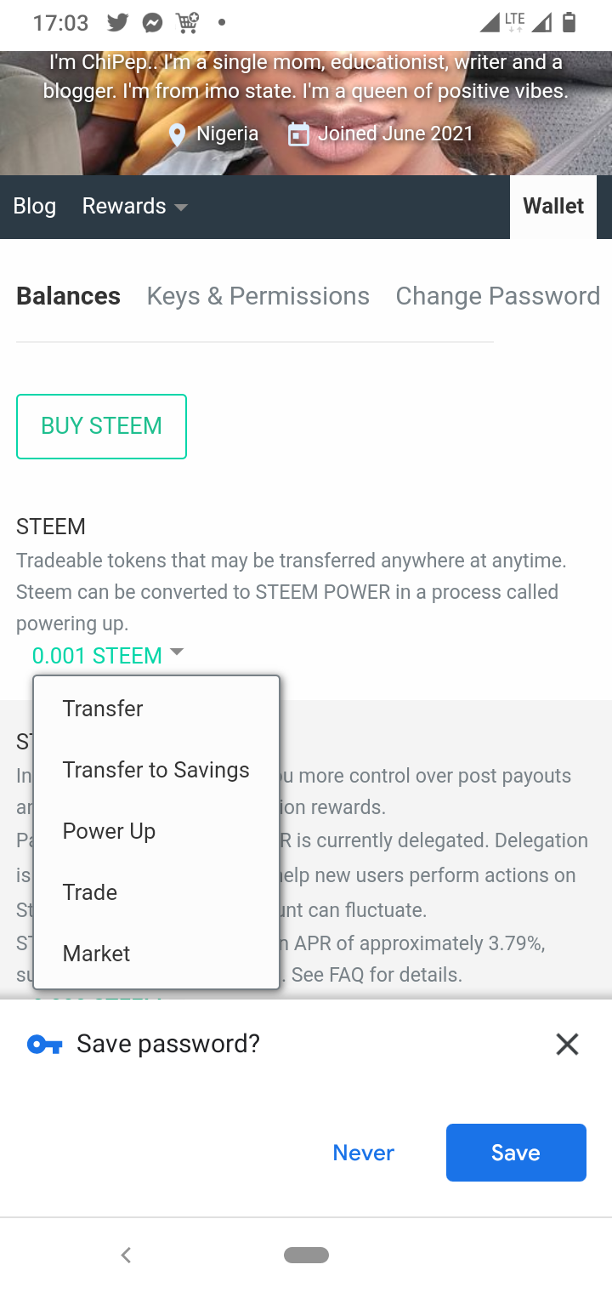Tap the key icon beside Save password
Screen dimensions: 612x1293
click(x=44, y=1045)
